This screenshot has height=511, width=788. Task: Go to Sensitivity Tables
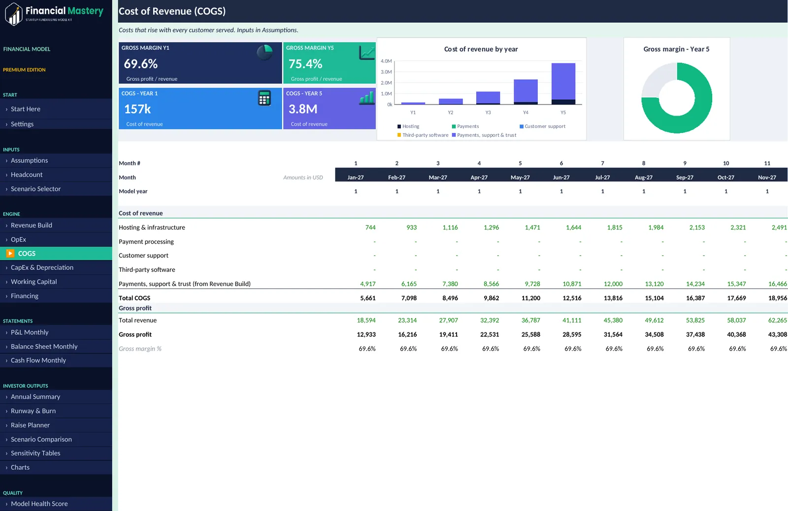coord(56,453)
